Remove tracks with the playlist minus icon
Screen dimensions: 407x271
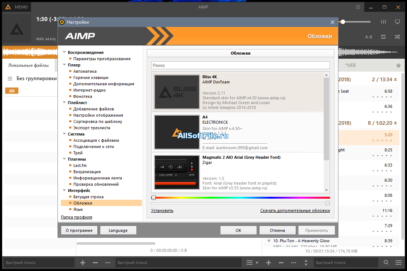tap(281, 263)
